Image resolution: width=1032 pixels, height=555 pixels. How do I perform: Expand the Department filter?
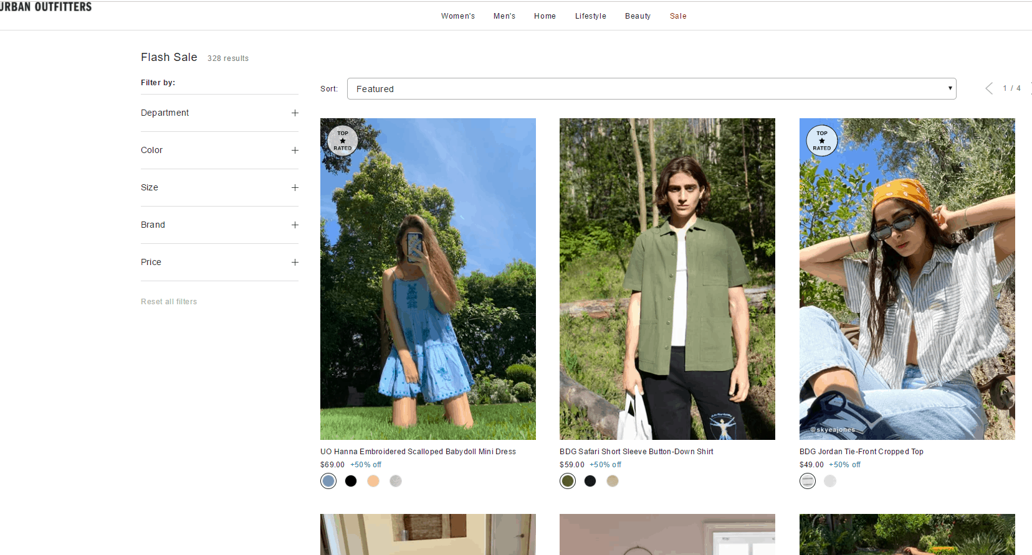tap(219, 113)
